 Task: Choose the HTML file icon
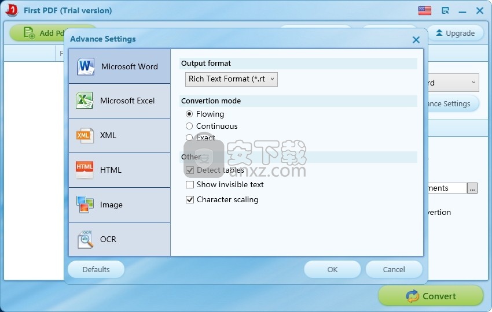[x=85, y=169]
